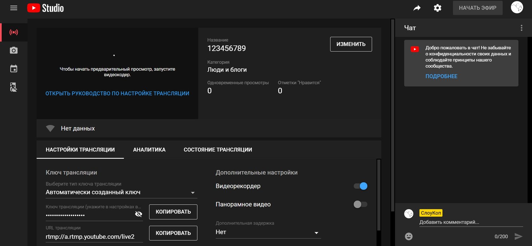Click the category text Люди и блоги
The height and width of the screenshot is (246, 532).
point(227,70)
